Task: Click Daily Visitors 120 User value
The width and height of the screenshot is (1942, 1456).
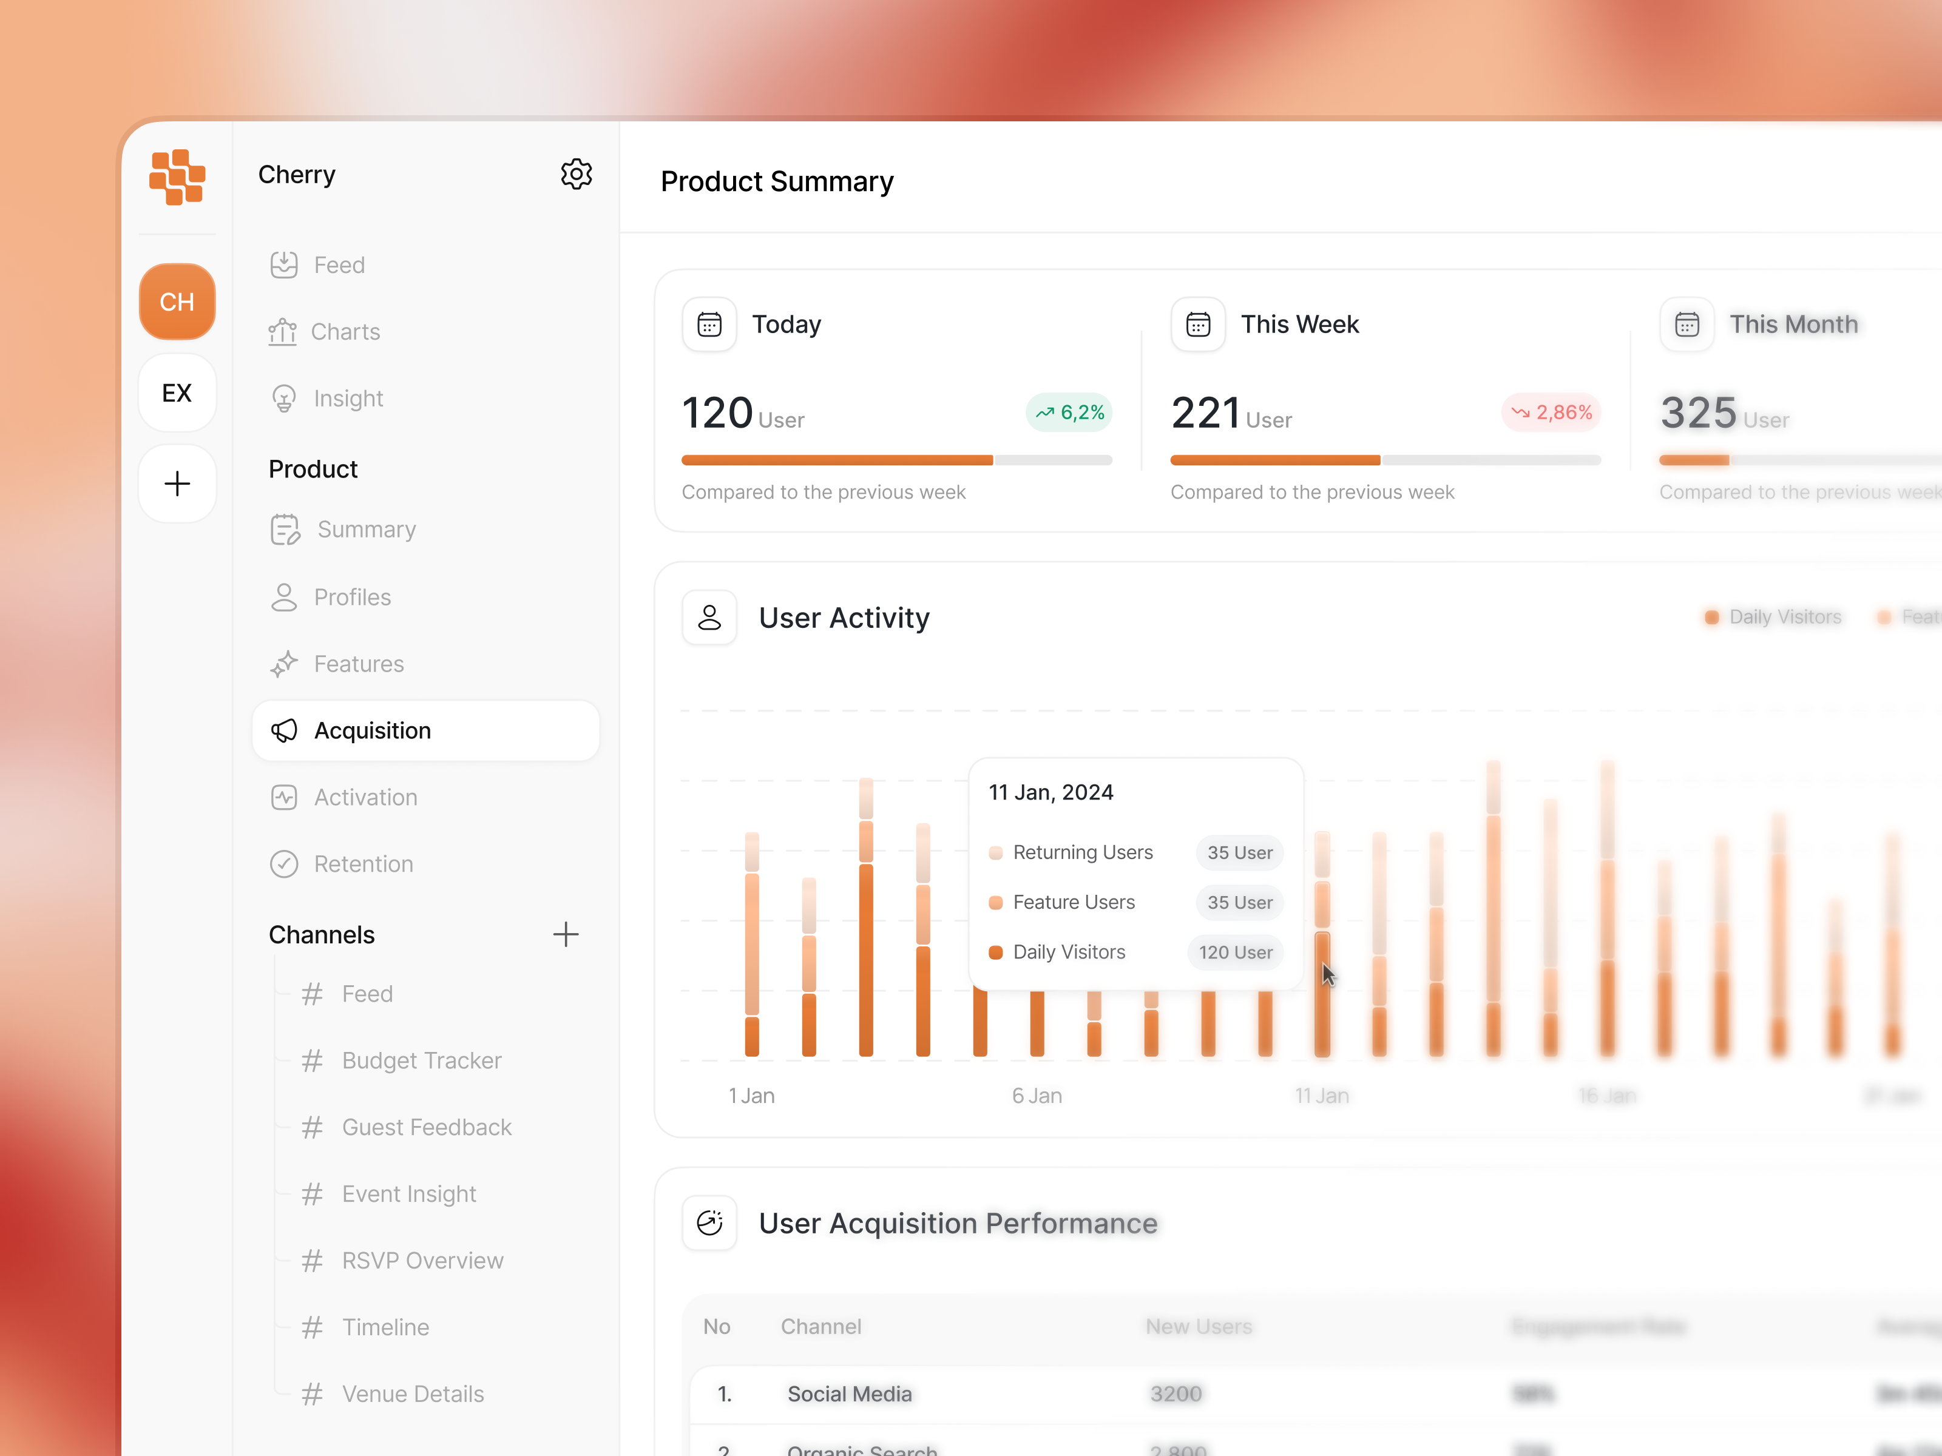Action: click(x=1235, y=952)
